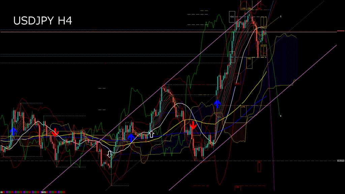345x194 pixels.
Task: Select the LWL level label
Action: (x=243, y=106)
